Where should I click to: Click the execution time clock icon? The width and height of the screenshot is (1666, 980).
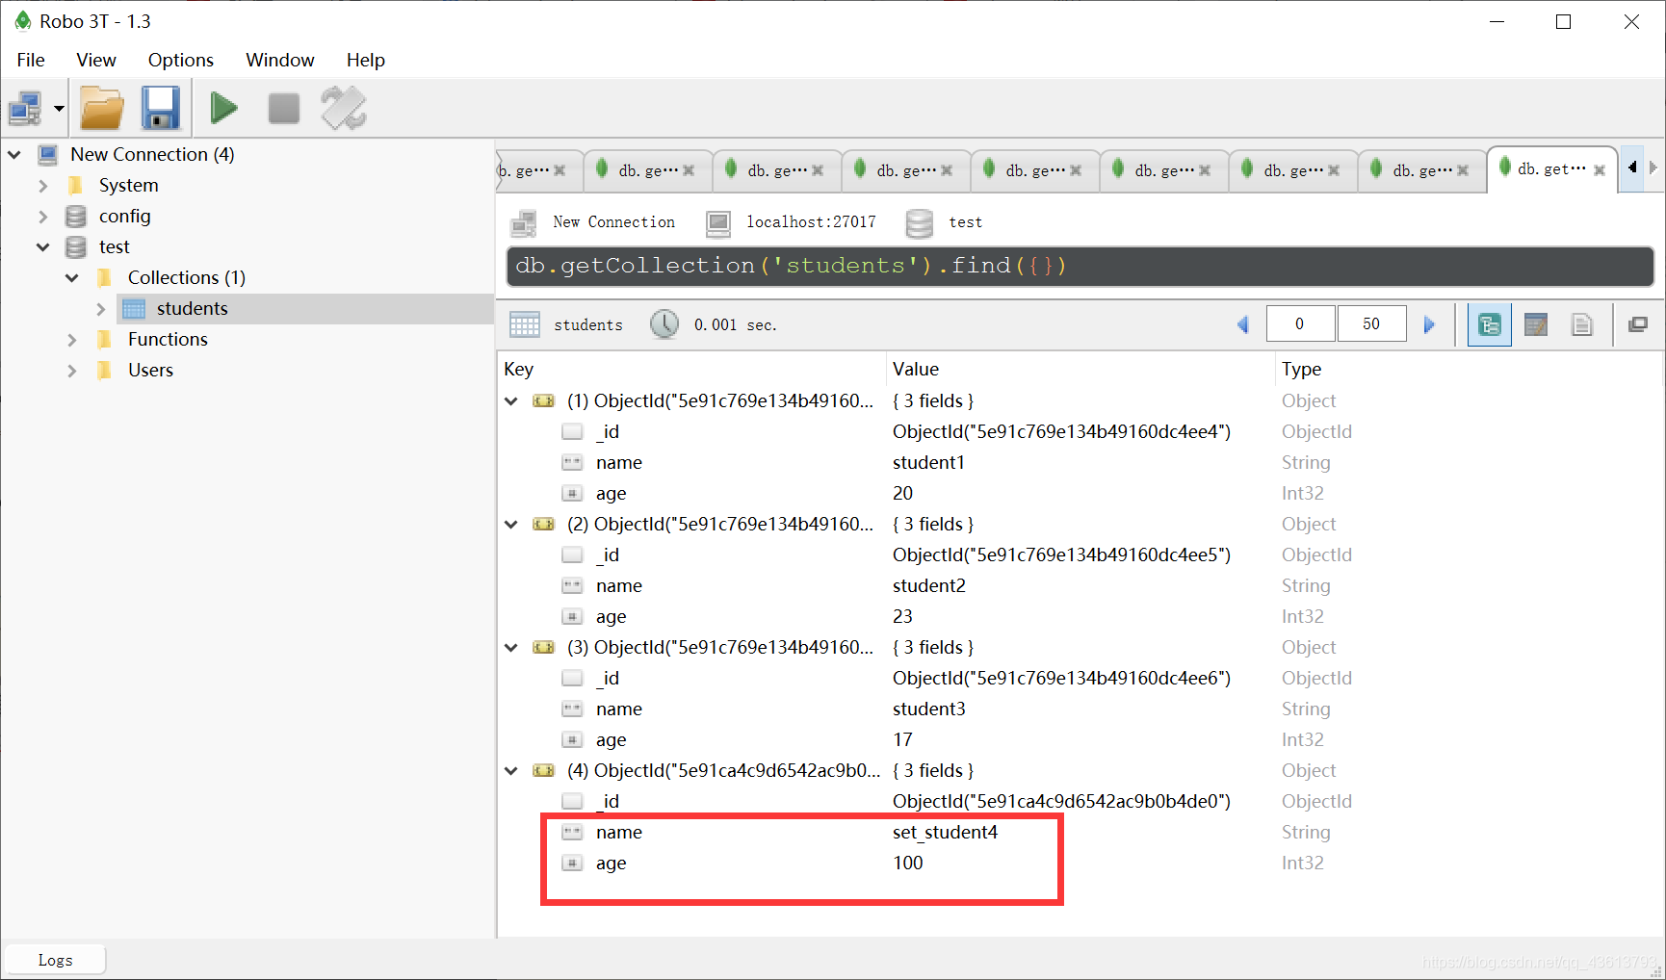coord(664,324)
